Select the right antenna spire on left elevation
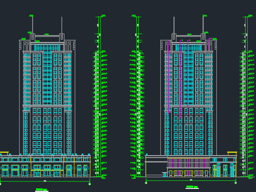Image resolution: width=256 pixels, height=192 pixels. tap(62, 25)
